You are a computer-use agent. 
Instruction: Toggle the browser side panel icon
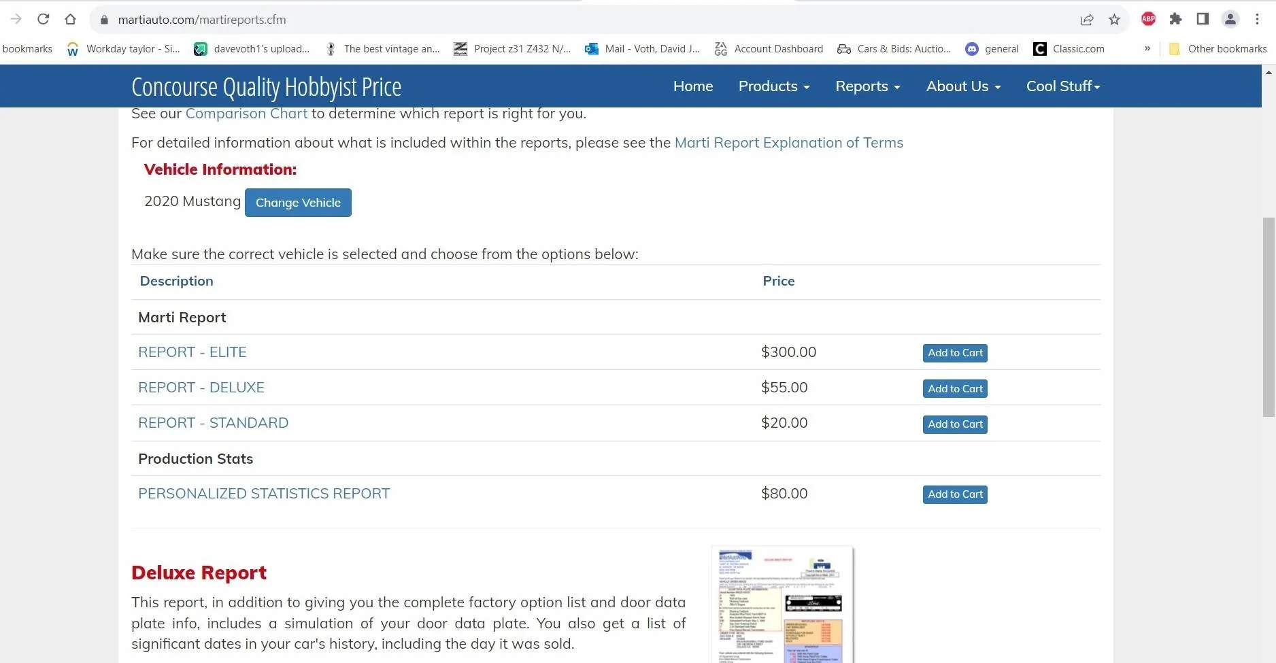click(1203, 19)
